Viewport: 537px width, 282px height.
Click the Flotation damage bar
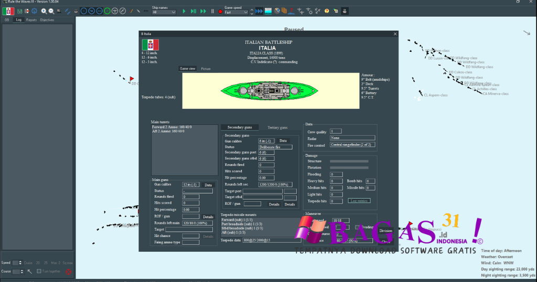pyautogui.click(x=349, y=168)
